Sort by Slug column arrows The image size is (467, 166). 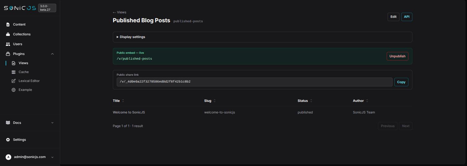(x=214, y=101)
